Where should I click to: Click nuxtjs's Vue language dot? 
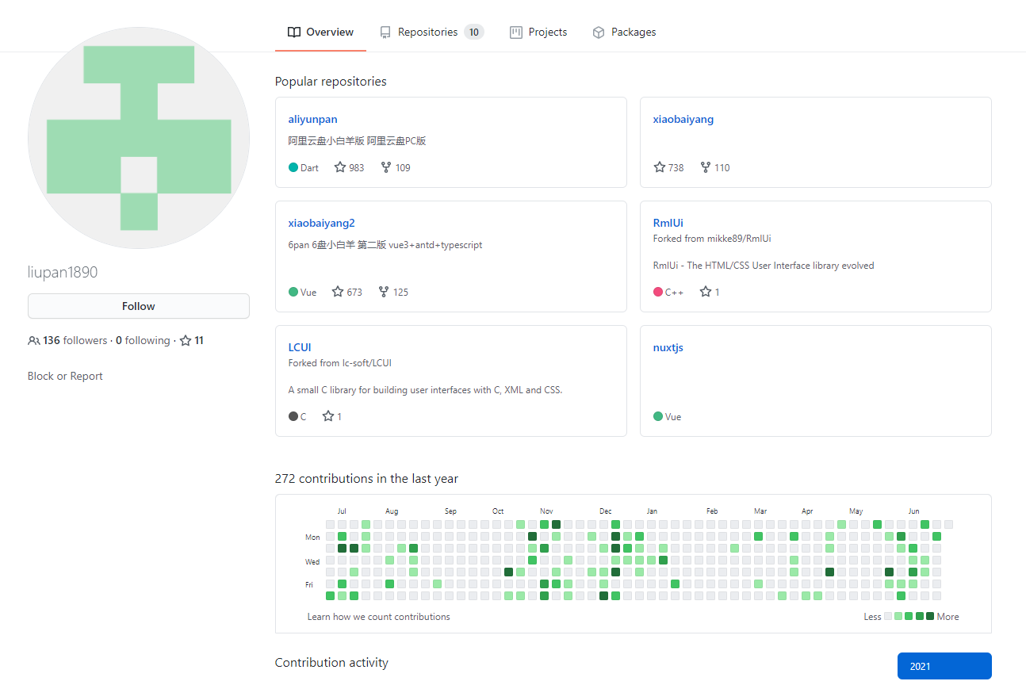pyautogui.click(x=658, y=416)
